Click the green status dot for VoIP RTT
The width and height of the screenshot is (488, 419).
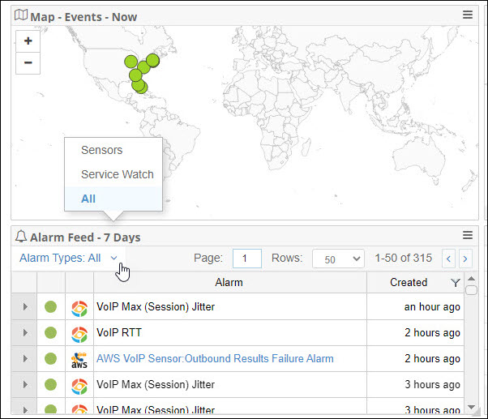(x=50, y=333)
